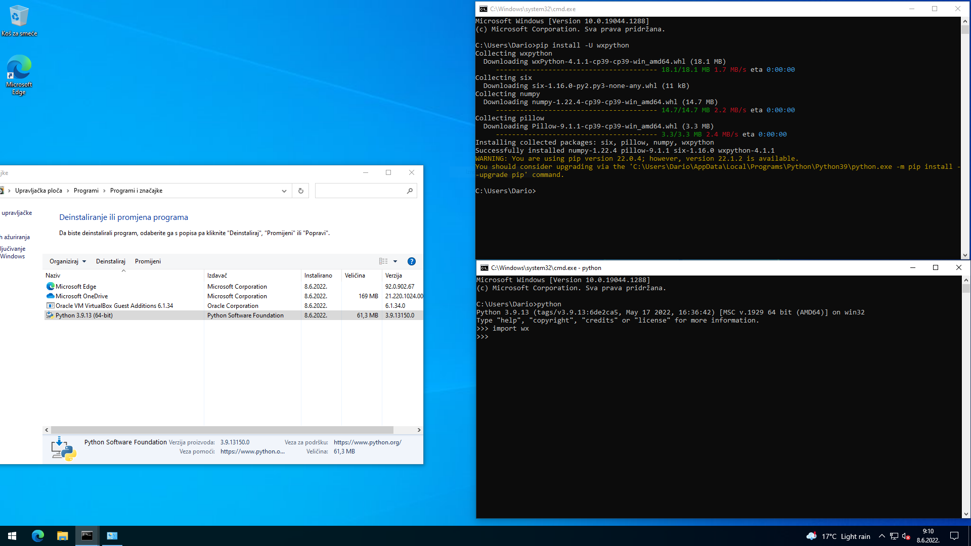Viewport: 971px width, 546px height.
Task: Expand the Organiziraj dropdown menu
Action: [68, 261]
